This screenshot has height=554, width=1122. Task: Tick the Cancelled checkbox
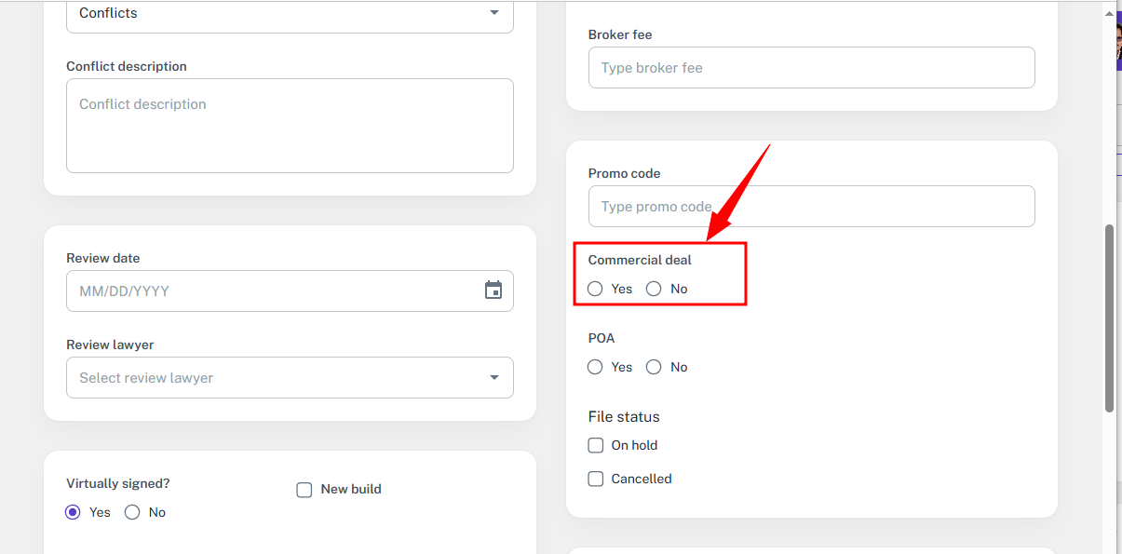coord(596,479)
